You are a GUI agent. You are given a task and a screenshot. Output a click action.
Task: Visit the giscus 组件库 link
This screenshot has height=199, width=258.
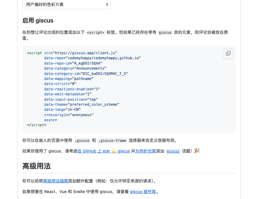point(143,192)
